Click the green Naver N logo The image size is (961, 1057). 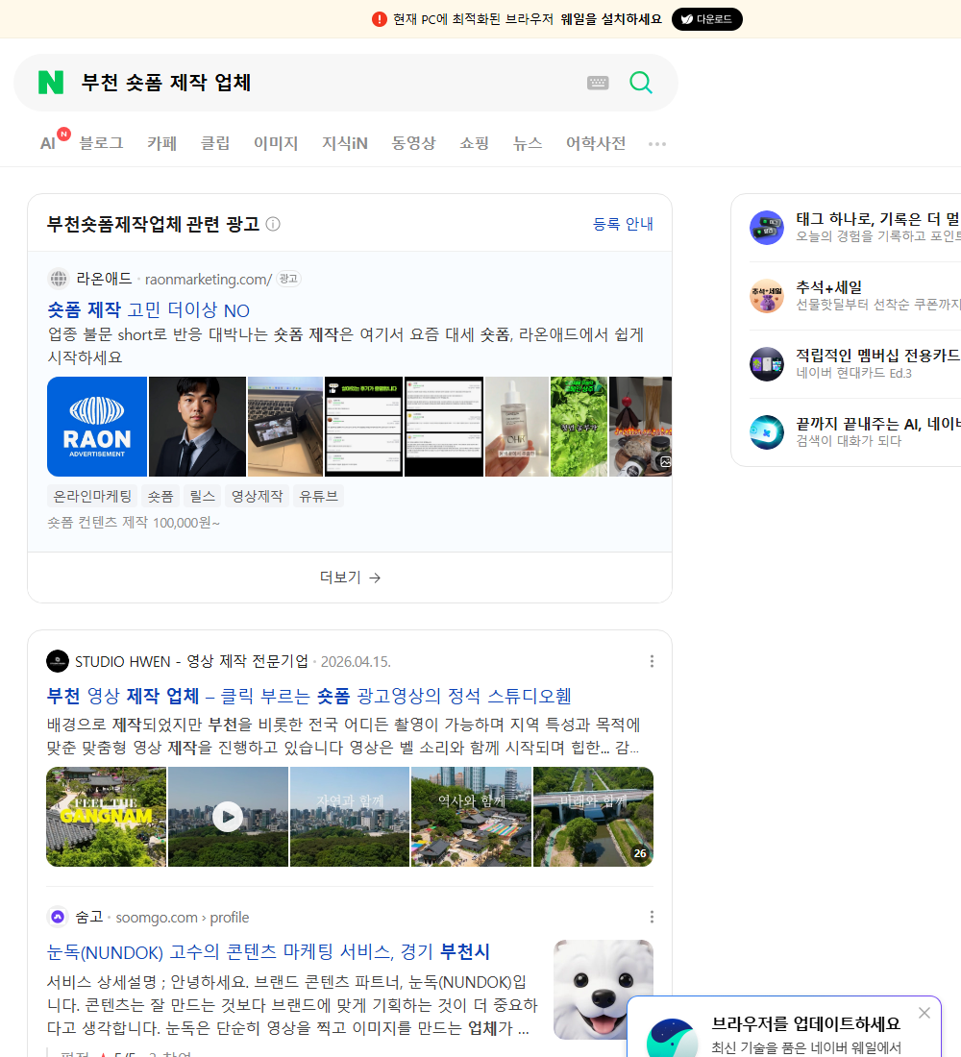[x=51, y=83]
